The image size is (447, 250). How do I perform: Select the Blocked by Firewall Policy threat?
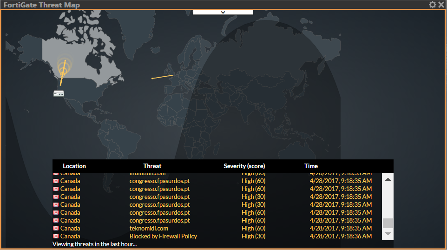[x=164, y=237]
